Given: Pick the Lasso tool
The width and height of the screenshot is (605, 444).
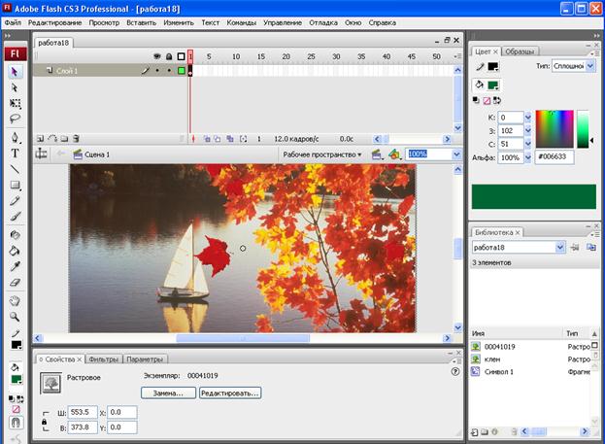Looking at the screenshot, I should 15,119.
